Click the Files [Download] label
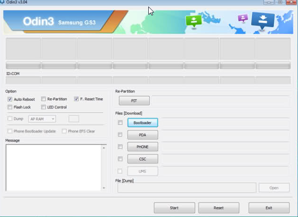 [x=129, y=113]
